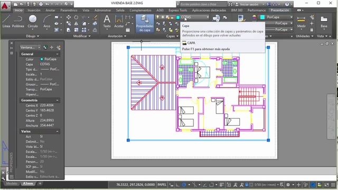Image resolution: width=338 pixels, height=190 pixels.
Task: Expand the Capas panel
Action: pos(172,36)
